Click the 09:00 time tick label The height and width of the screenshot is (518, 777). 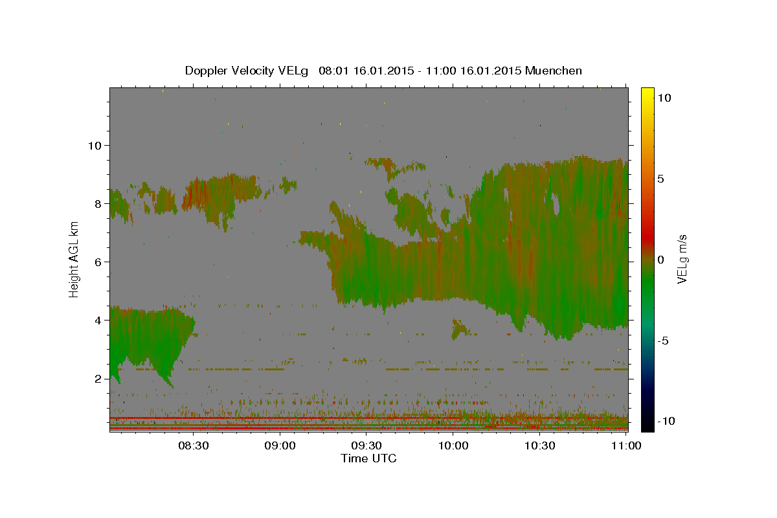tap(280, 445)
